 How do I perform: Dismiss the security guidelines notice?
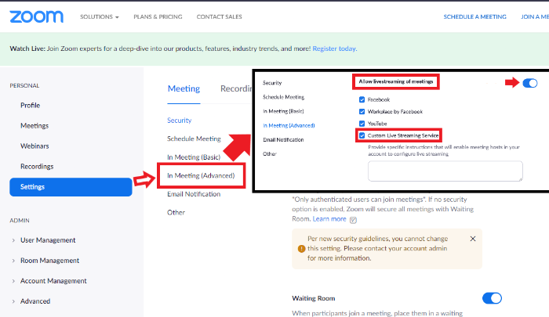click(x=473, y=239)
